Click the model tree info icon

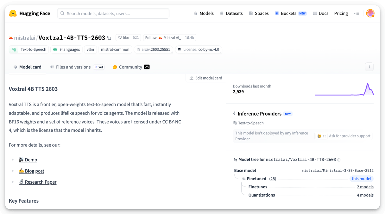[339, 160]
